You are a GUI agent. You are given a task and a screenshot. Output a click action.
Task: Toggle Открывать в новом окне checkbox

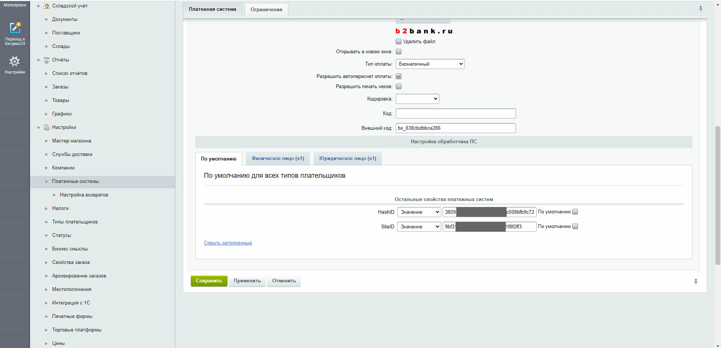pyautogui.click(x=398, y=52)
